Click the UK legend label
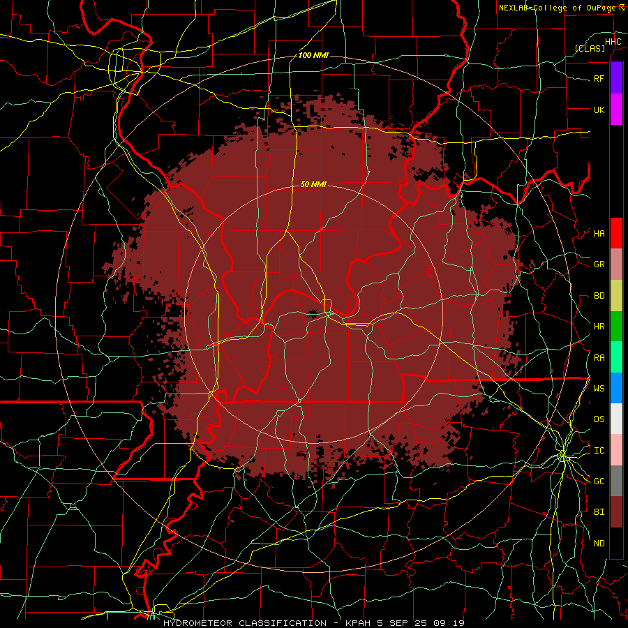The height and width of the screenshot is (628, 628). [x=599, y=110]
